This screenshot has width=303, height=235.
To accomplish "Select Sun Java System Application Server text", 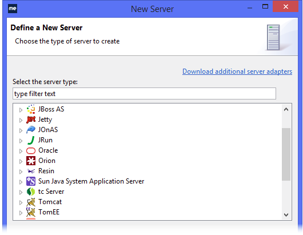I will click(91, 181).
